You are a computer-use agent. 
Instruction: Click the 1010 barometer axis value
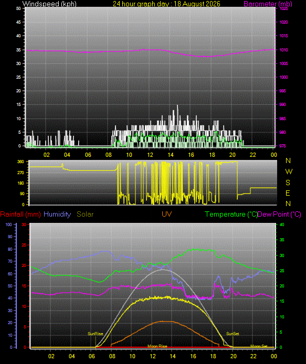[x=284, y=50]
